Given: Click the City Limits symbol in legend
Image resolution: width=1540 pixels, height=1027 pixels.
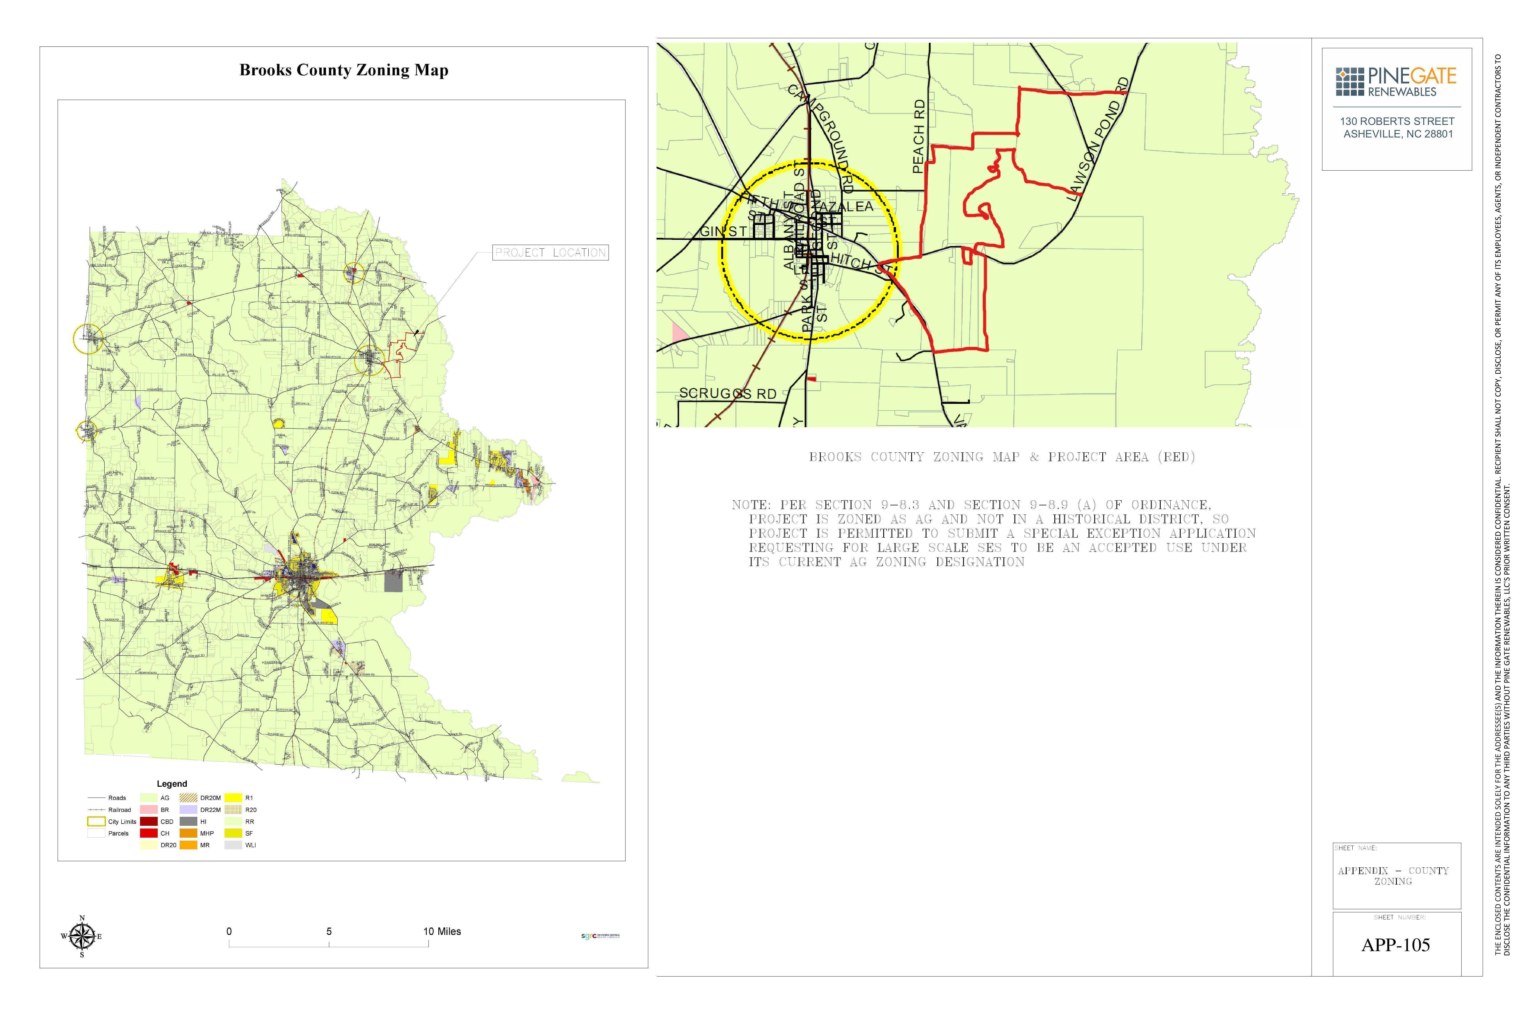Looking at the screenshot, I should (x=96, y=821).
